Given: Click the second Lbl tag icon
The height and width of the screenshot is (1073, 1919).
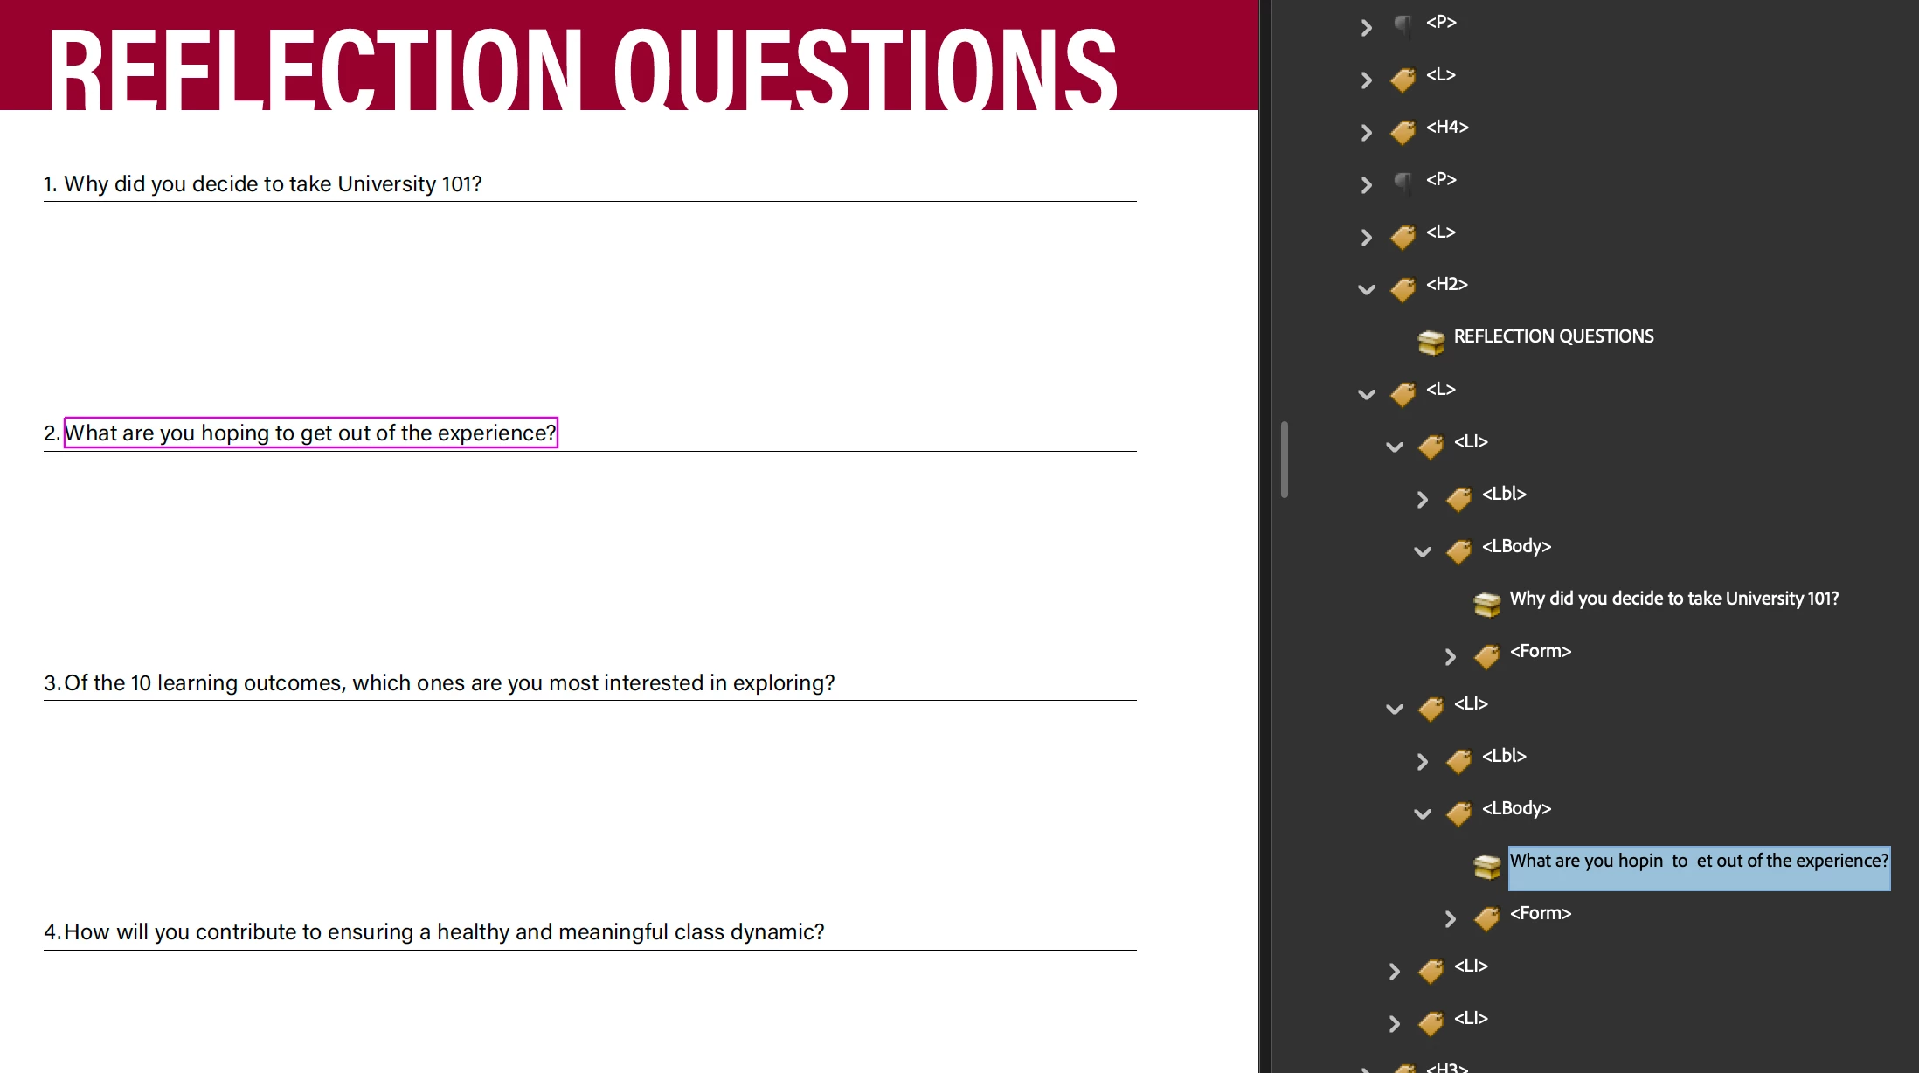Looking at the screenshot, I should pos(1459,760).
